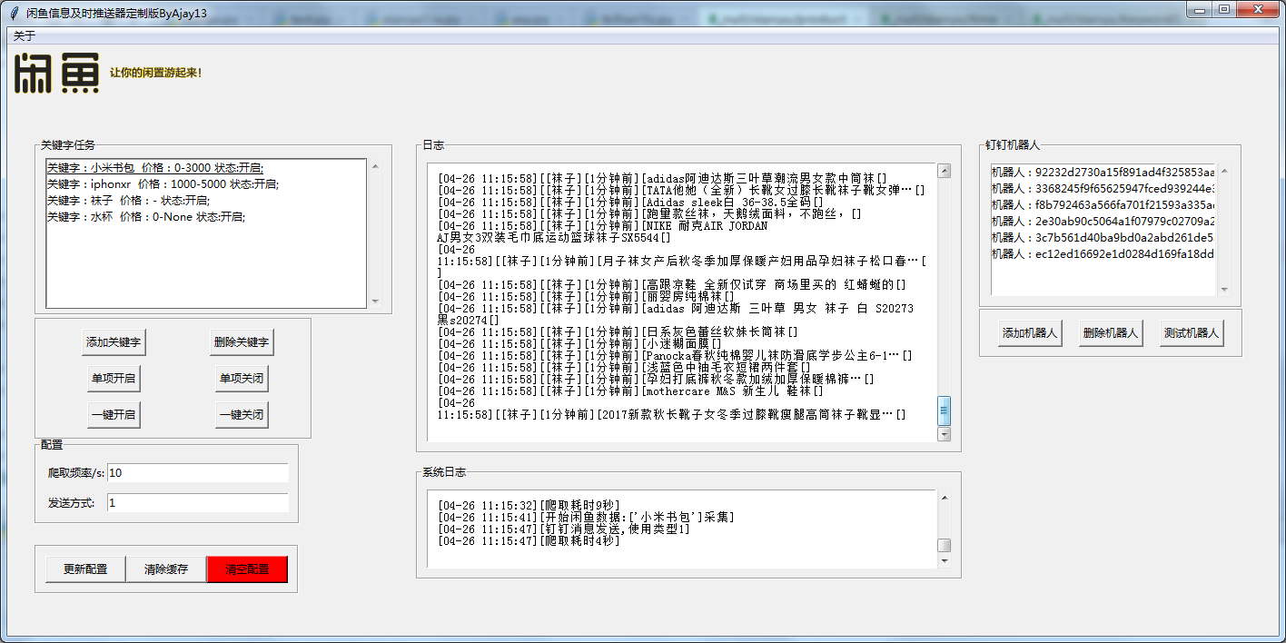
Task: Click 钉钉机器人 list scrollbar up arrow
Action: 1223,172
